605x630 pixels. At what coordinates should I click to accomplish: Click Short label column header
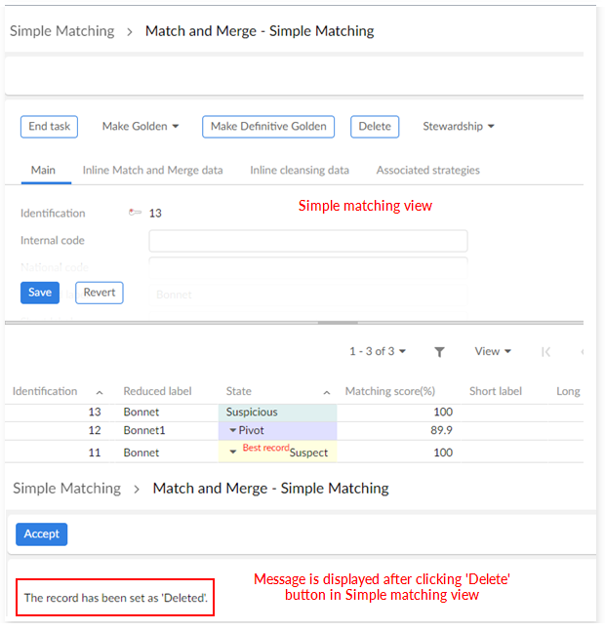point(496,391)
